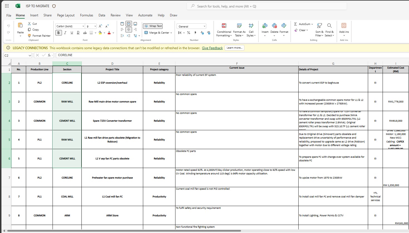Toggle bold formatting off

pos(58,33)
